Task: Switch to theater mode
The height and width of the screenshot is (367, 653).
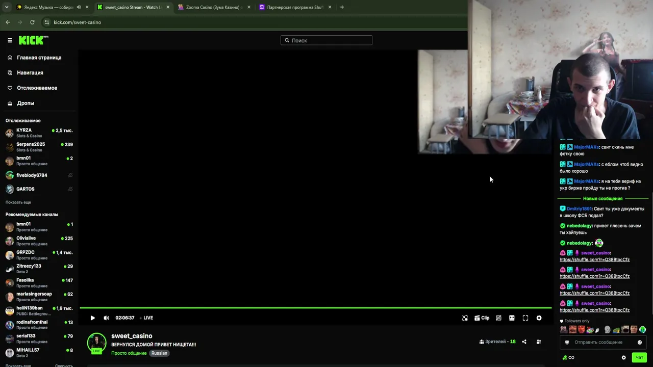Action: pos(512,318)
